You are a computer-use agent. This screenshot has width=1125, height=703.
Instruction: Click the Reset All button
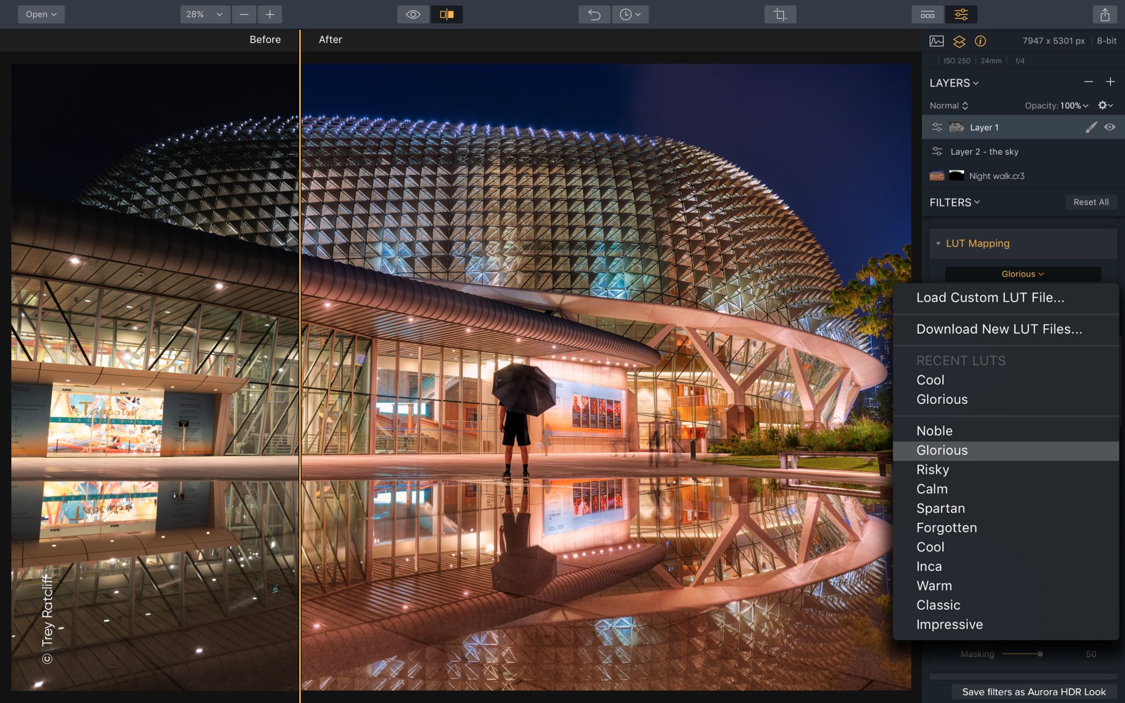tap(1091, 202)
